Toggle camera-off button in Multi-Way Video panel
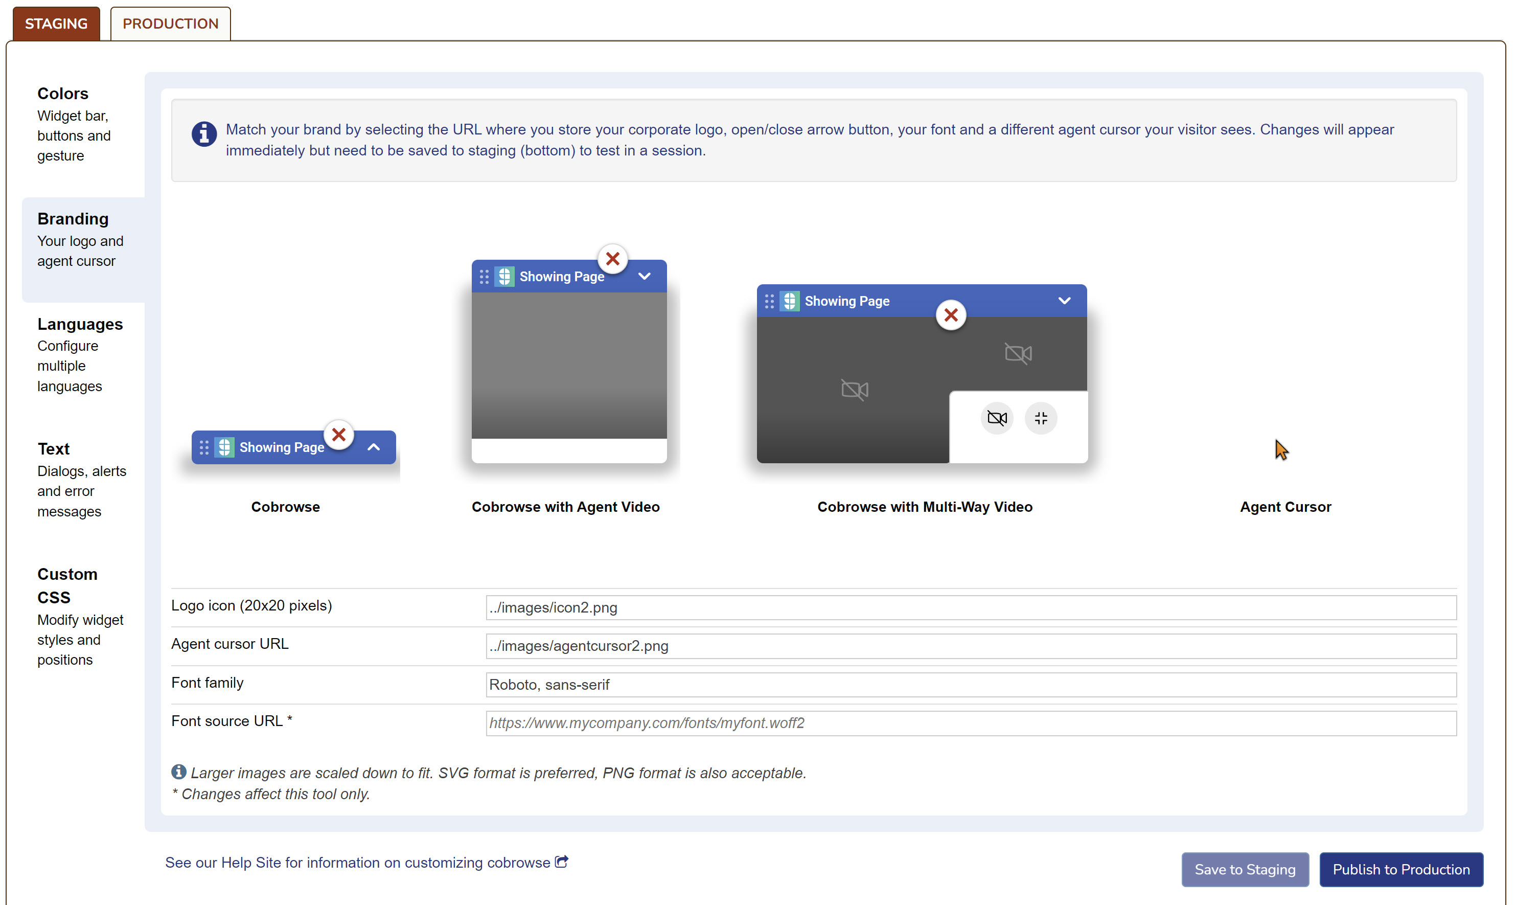The image size is (1516, 905). (997, 418)
